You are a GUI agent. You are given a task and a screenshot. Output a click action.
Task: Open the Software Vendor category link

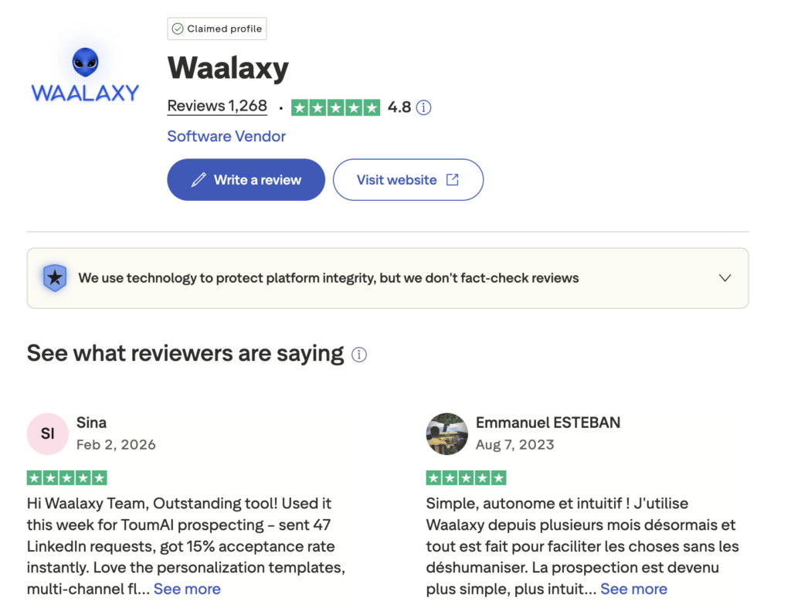[x=226, y=137]
